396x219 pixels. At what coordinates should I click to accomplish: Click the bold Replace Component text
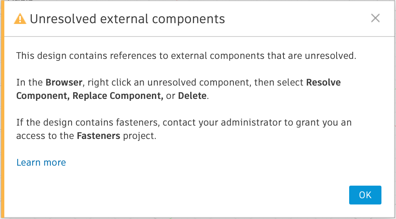(118, 96)
